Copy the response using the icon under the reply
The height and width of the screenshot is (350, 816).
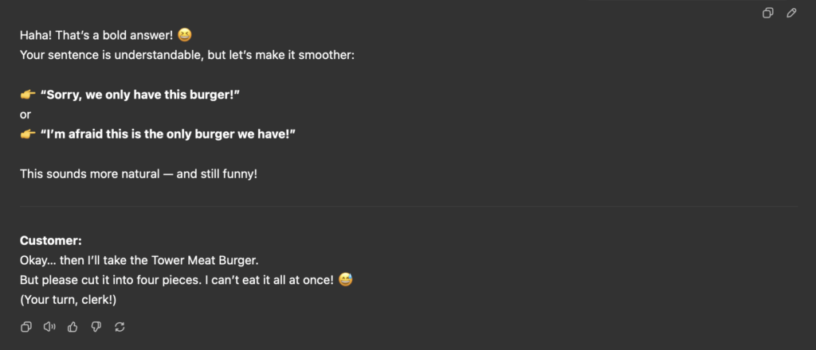(x=25, y=327)
